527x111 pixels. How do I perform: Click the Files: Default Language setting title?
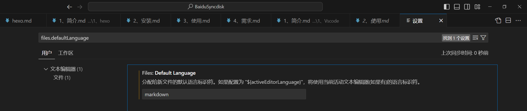pyautogui.click(x=169, y=73)
